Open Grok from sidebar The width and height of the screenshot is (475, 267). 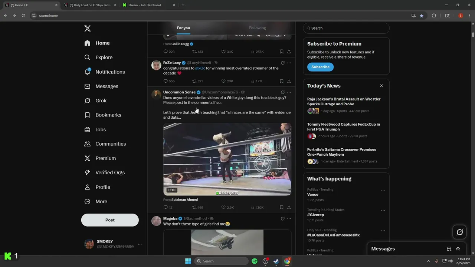95,101
